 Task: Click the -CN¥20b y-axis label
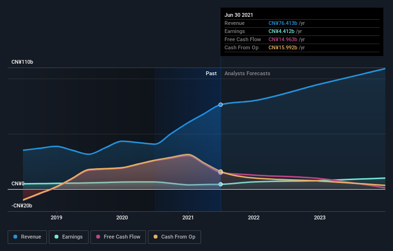pyautogui.click(x=22, y=205)
